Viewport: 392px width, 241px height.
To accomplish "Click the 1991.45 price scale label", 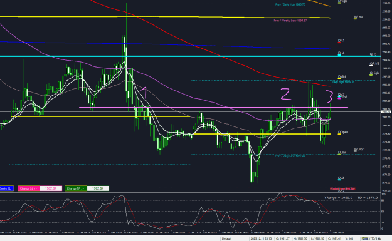I will 386,44.
